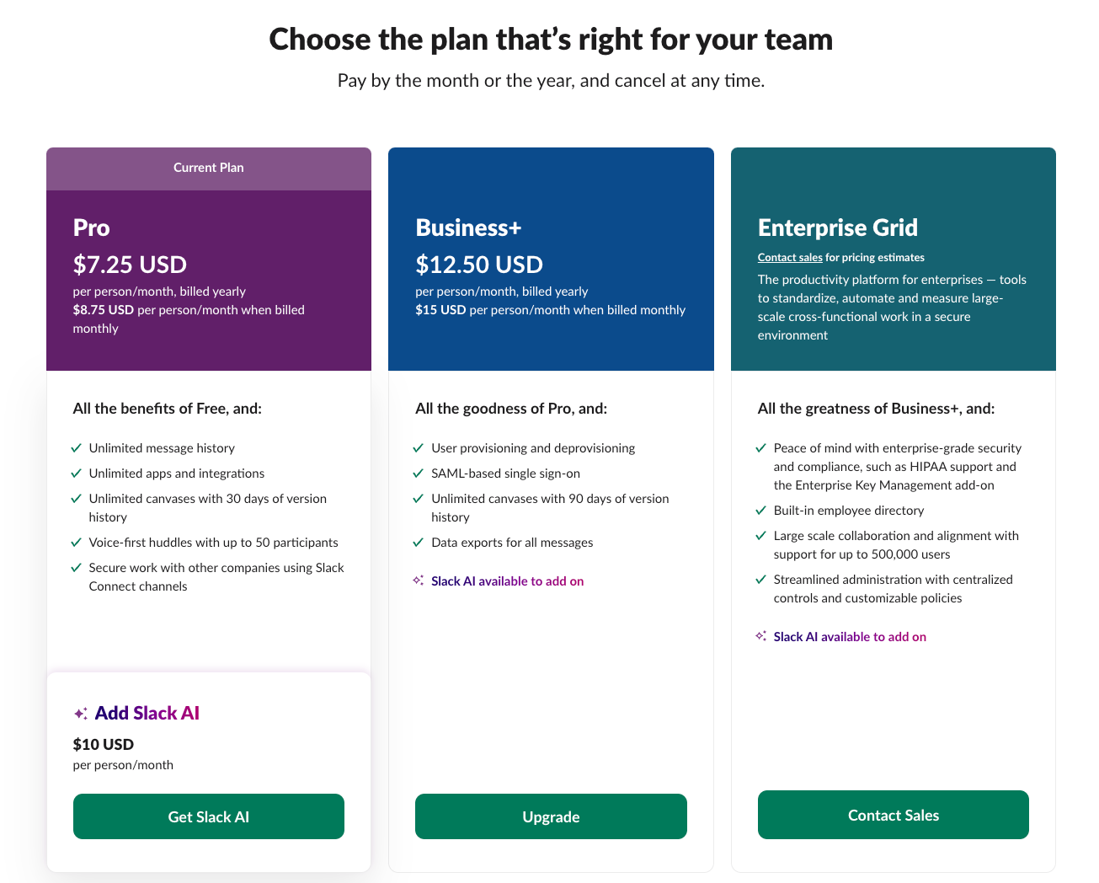Click the Enterprise Grid plan title
This screenshot has height=883, width=1099.
click(x=838, y=228)
